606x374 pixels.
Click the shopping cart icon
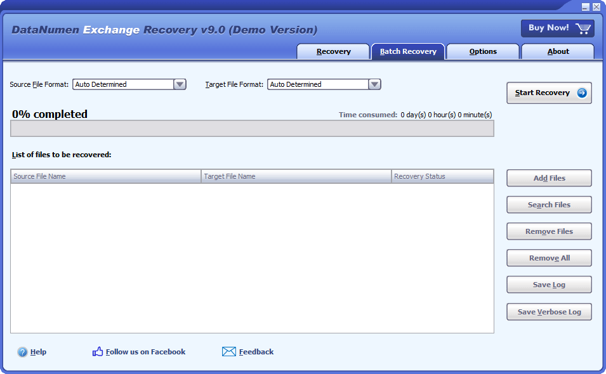pos(583,29)
